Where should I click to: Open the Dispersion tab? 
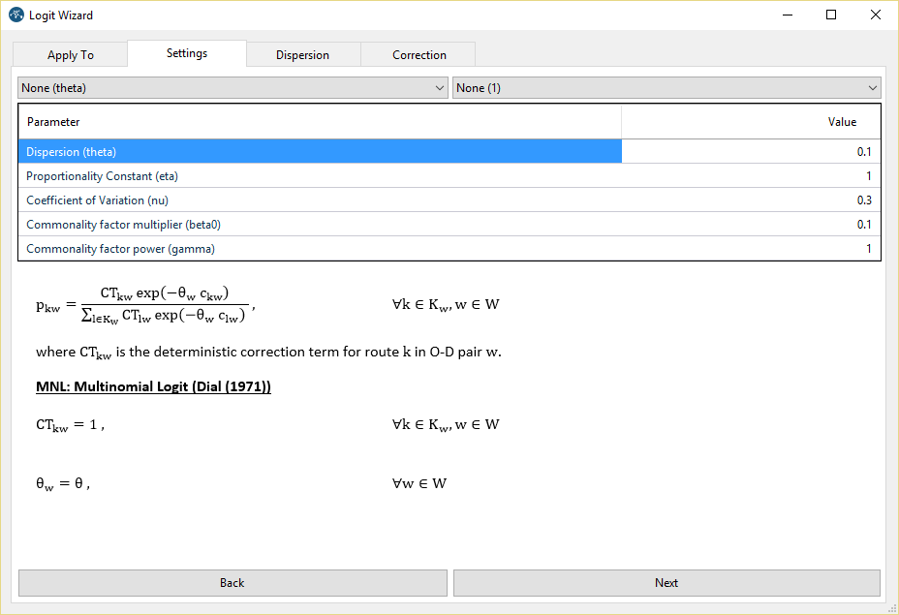tap(302, 55)
